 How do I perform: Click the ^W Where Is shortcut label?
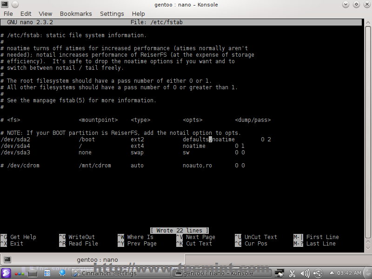click(136, 237)
